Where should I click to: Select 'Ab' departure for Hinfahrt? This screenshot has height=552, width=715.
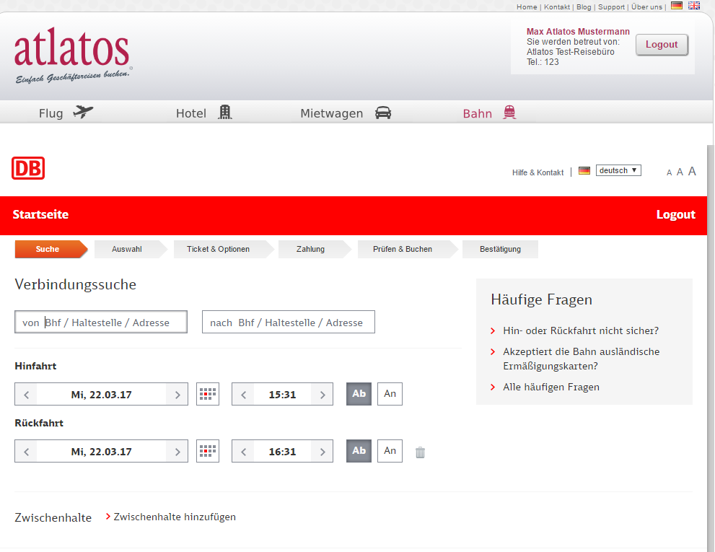click(359, 394)
